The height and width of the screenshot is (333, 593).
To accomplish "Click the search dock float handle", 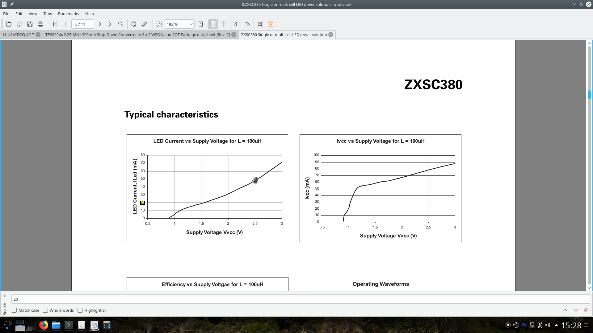I will 4,295.
